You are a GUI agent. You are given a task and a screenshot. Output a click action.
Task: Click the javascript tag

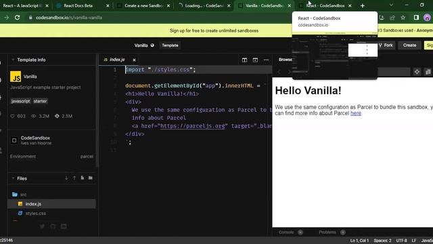click(20, 101)
